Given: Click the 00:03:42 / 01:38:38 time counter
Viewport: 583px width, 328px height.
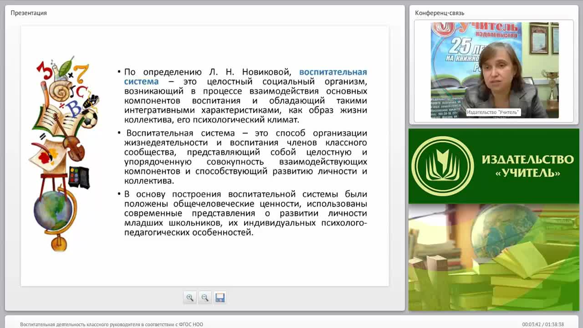Looking at the screenshot, I should [543, 324].
